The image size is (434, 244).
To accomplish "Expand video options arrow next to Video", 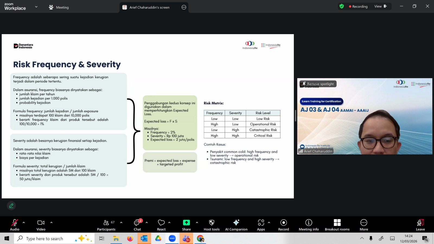I will [x=51, y=223].
